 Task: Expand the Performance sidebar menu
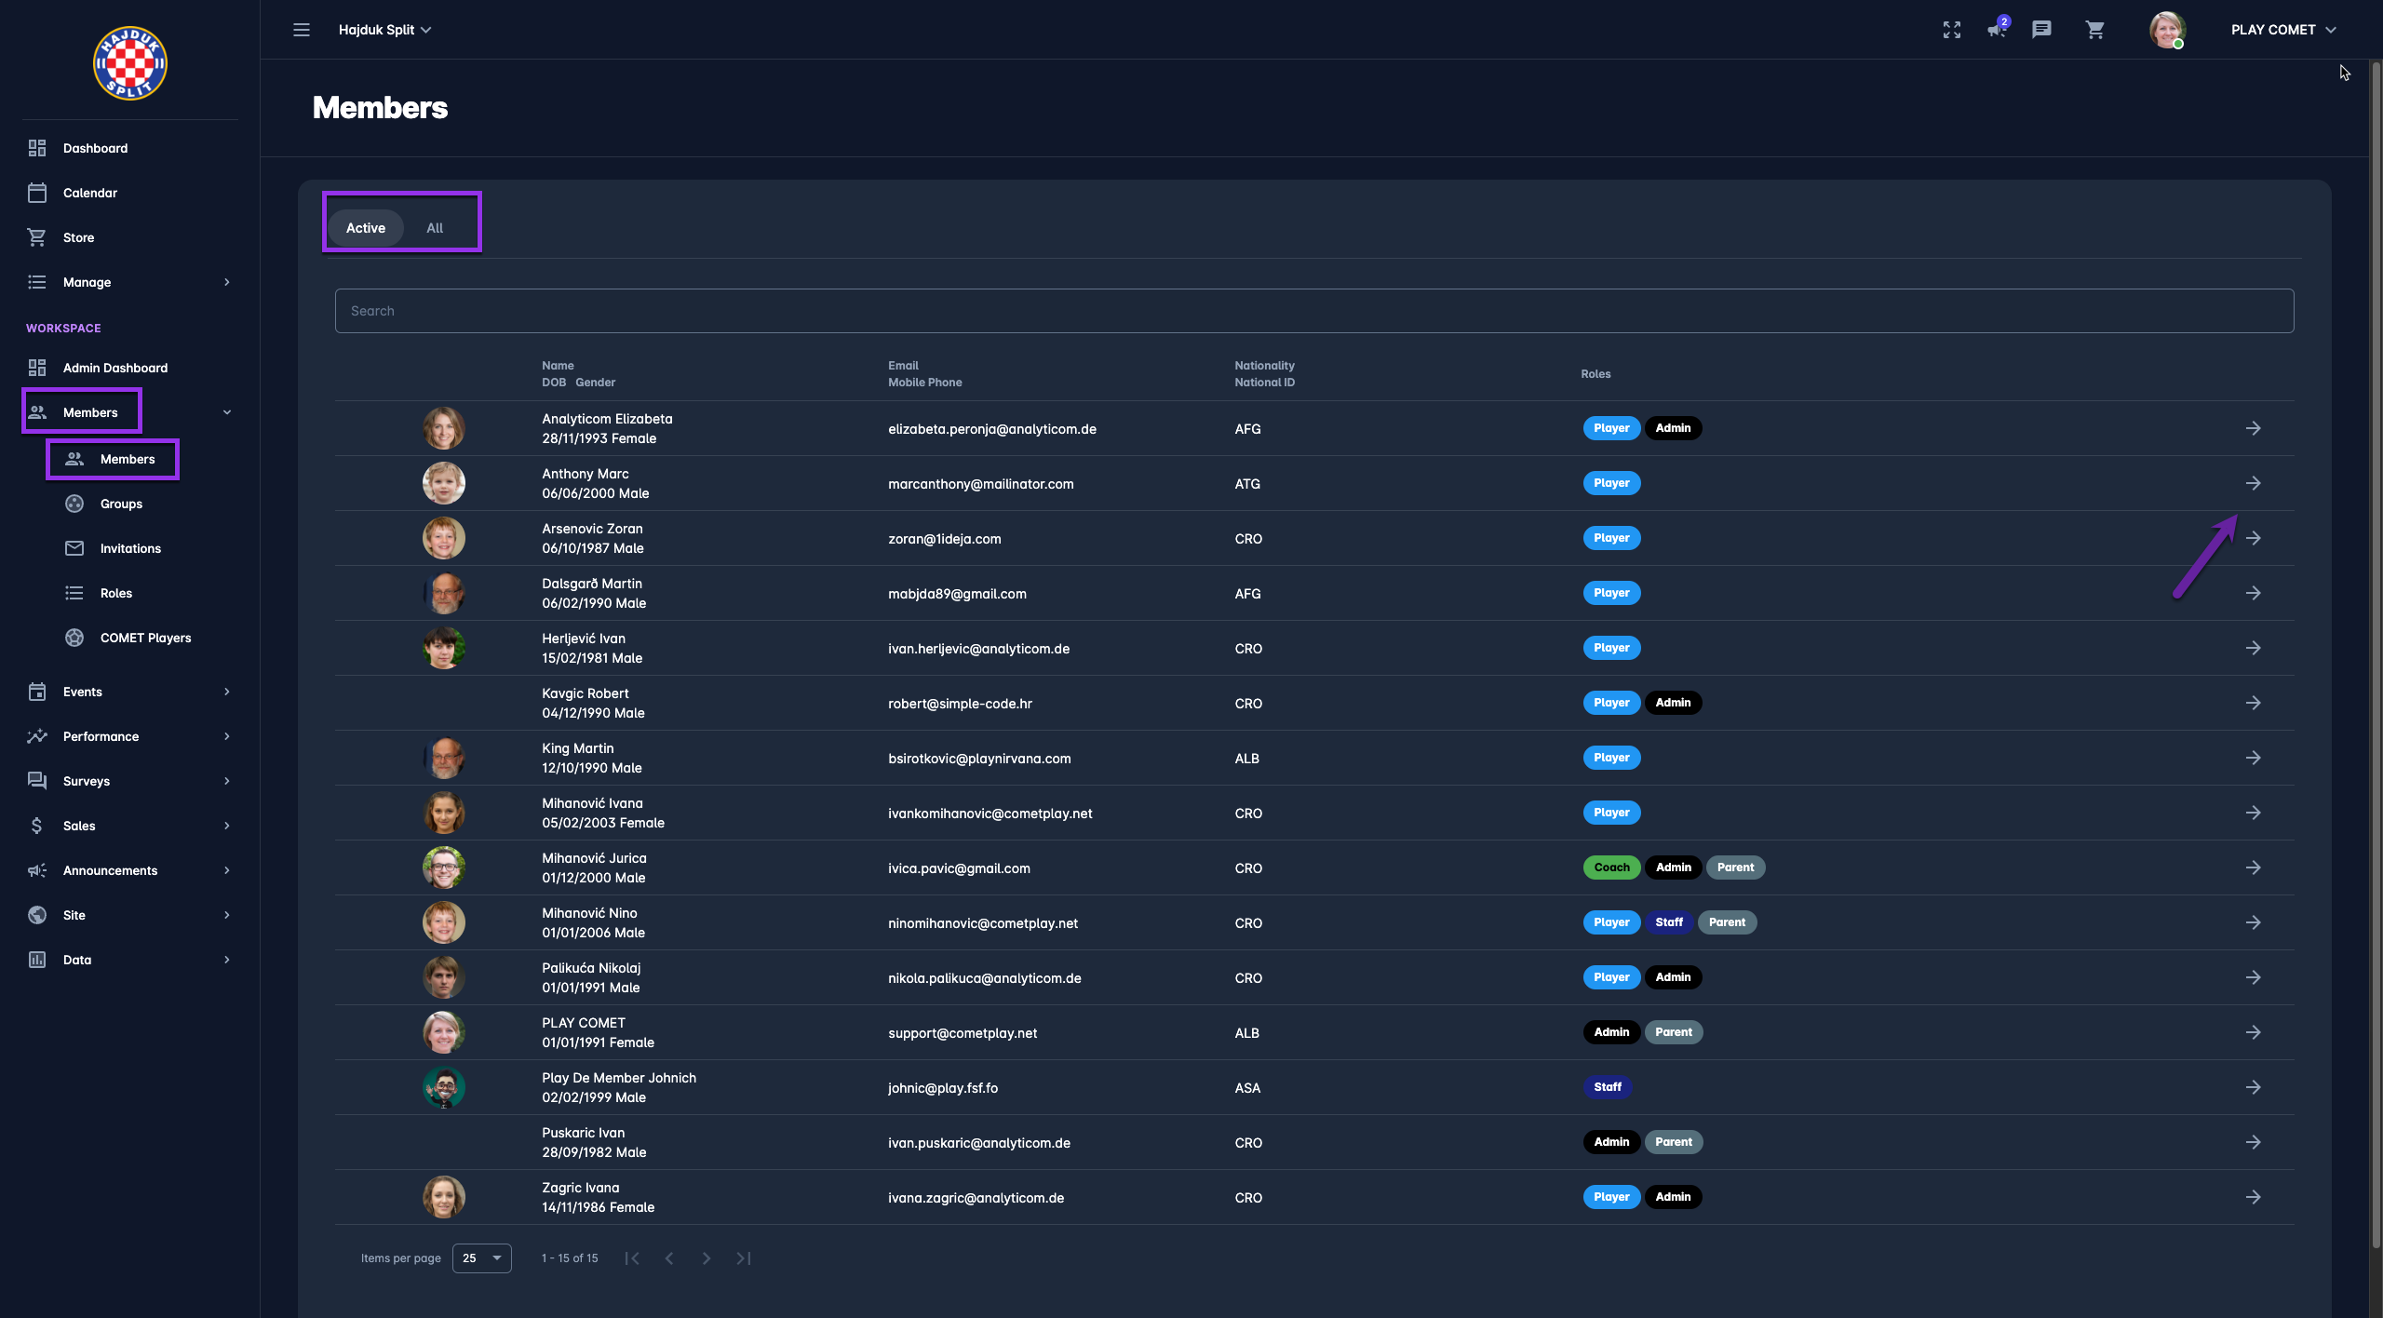tap(128, 736)
